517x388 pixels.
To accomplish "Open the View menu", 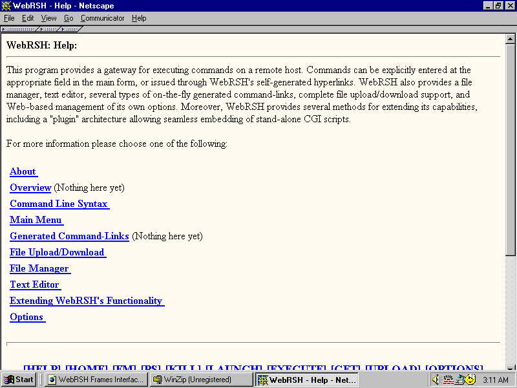I will 48,18.
